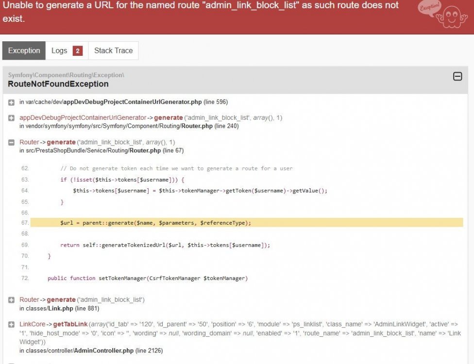474x364 pixels.
Task: Expand the appDevDebugProjectContainerUrlGenerator line 596 frame
Action: [11, 102]
